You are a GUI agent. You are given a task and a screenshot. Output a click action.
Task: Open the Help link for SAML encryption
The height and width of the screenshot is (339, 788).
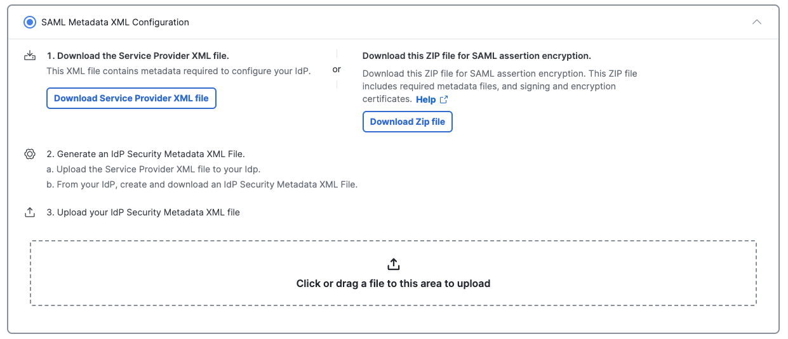click(425, 99)
